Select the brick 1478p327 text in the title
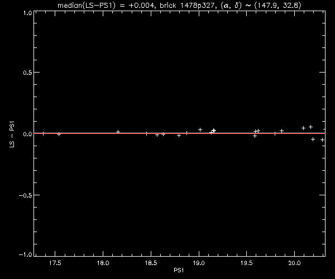 pyautogui.click(x=187, y=6)
